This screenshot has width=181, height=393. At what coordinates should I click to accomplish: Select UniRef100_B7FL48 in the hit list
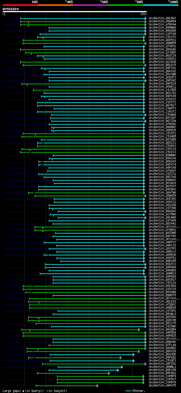pyautogui.click(x=162, y=345)
